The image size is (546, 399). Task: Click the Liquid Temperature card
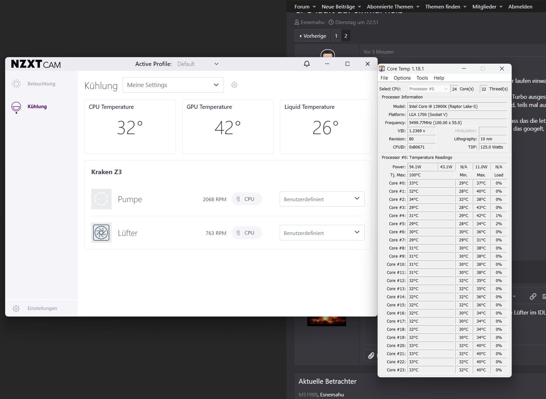coord(326,126)
